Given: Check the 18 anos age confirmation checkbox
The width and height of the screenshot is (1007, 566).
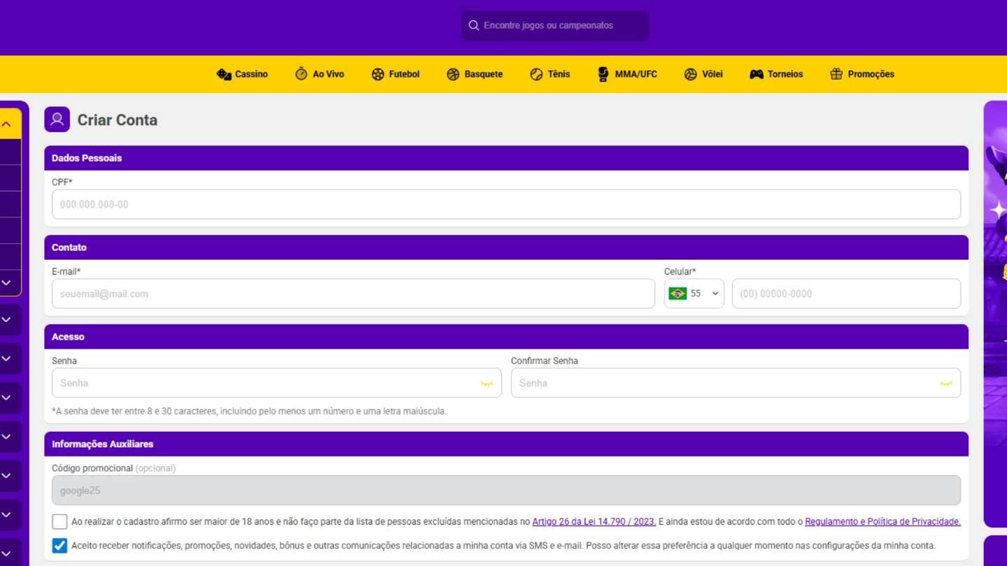Looking at the screenshot, I should 59,522.
